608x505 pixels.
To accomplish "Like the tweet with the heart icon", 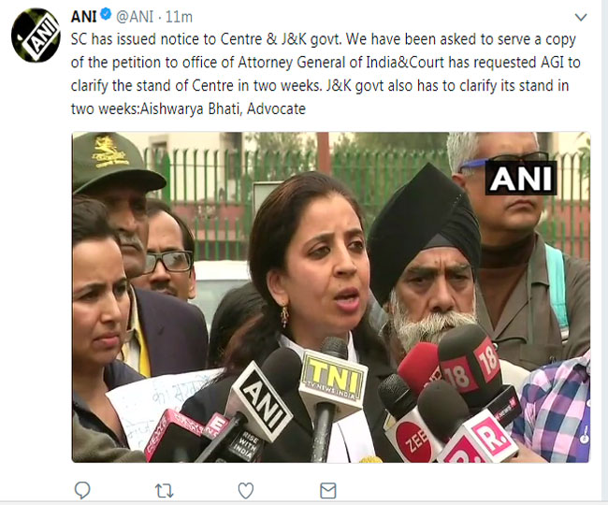I will [x=246, y=491].
